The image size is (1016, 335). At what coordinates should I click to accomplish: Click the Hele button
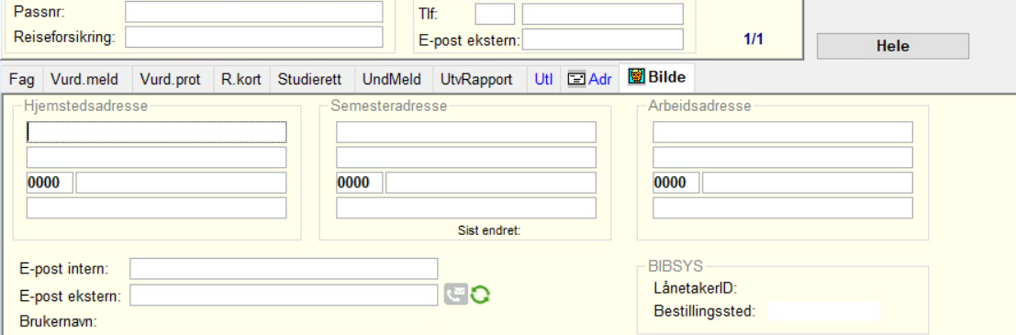click(893, 46)
